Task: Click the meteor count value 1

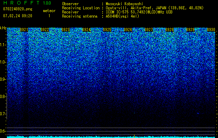Action: tap(49, 16)
